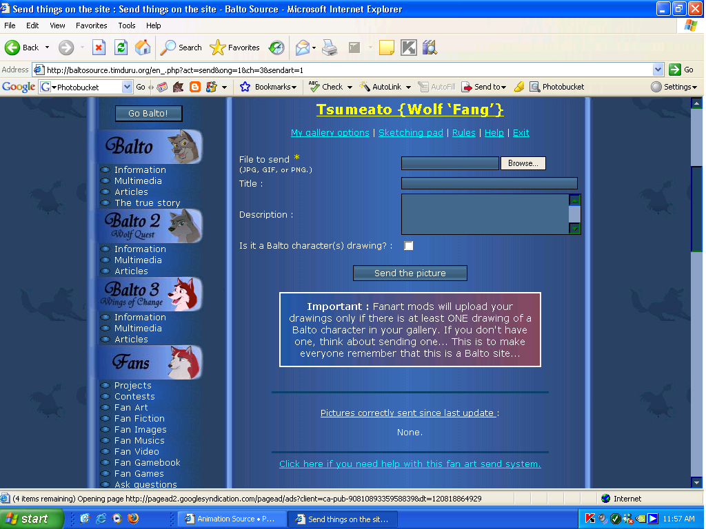
Task: Click the Exit link on the page
Action: coord(521,133)
